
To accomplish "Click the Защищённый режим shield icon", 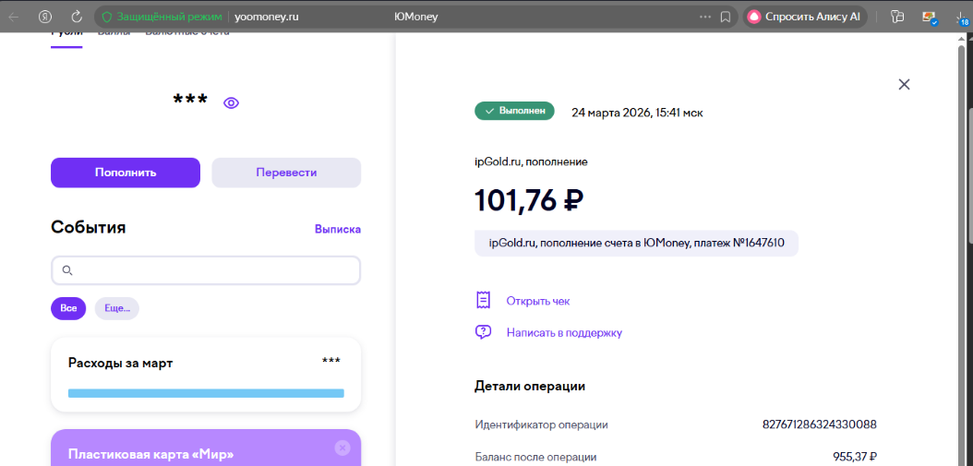I will 107,17.
